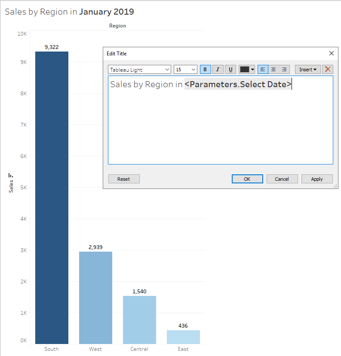The height and width of the screenshot is (356, 341).
Task: Align title text left
Action: (263, 70)
